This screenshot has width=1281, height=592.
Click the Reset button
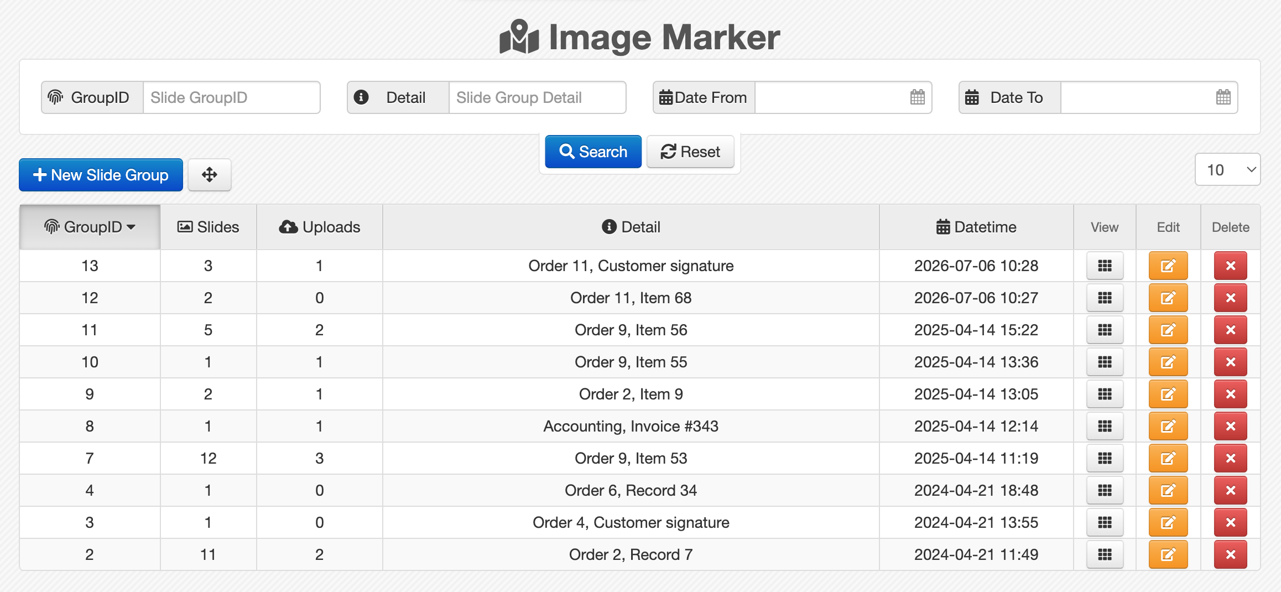[690, 152]
